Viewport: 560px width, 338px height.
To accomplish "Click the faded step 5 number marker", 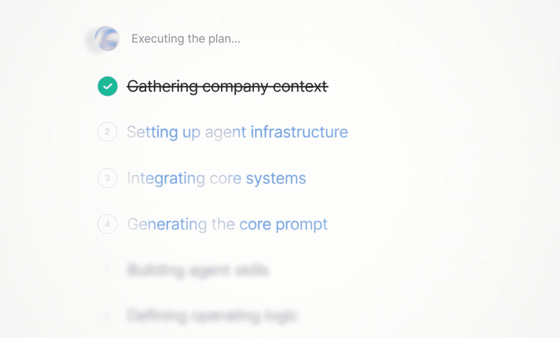I will pos(107,270).
